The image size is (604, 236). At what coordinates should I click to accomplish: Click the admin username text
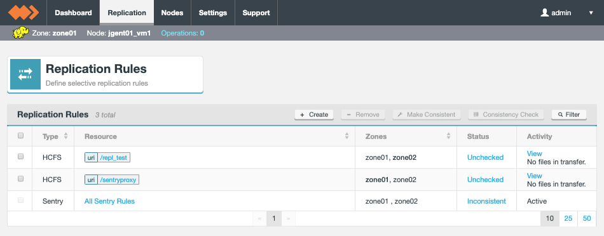point(561,13)
